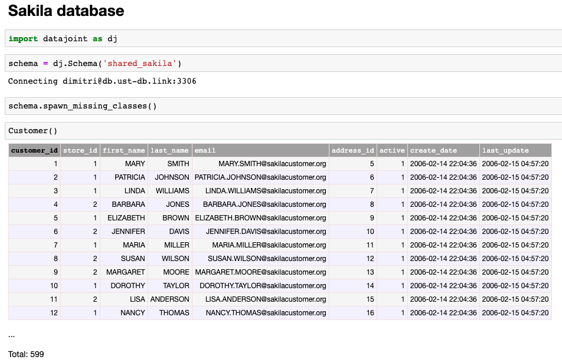Image resolution: width=562 pixels, height=363 pixels.
Task: Click last name THOMAS cell
Action: tap(169, 313)
